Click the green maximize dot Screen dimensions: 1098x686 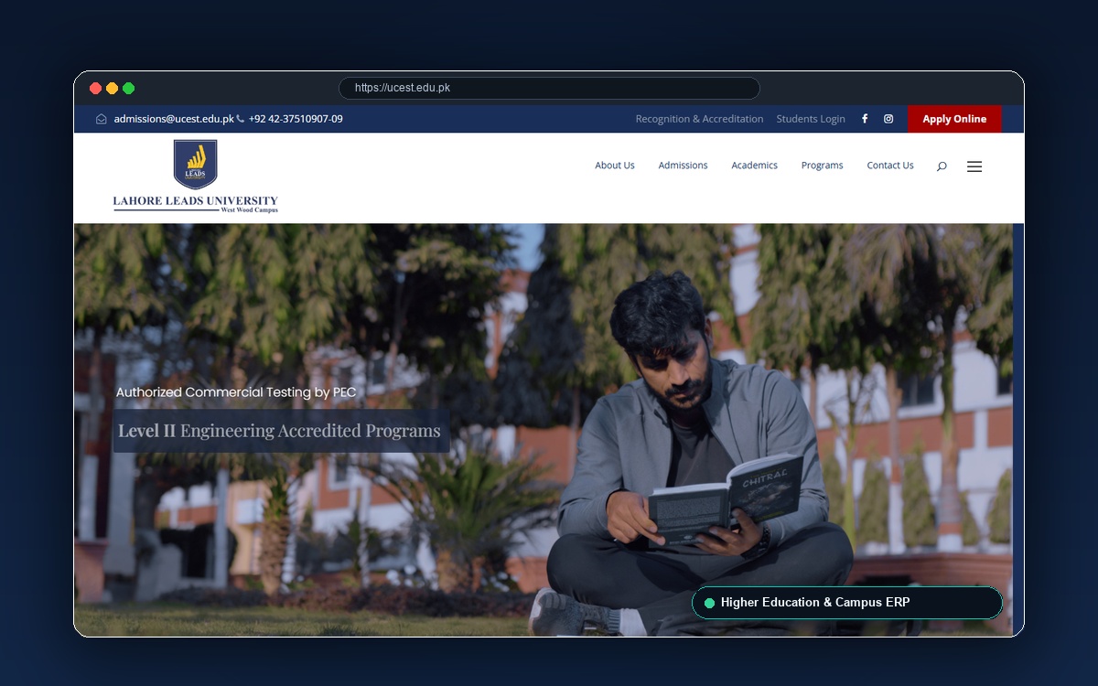tap(128, 88)
